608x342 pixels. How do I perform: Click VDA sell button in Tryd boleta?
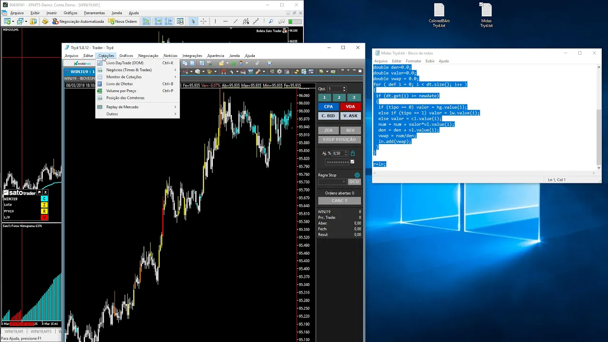pyautogui.click(x=351, y=107)
